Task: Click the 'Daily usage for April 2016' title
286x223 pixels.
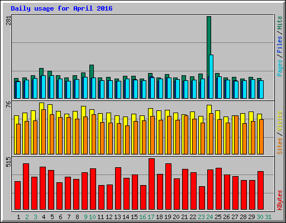Action: [61, 8]
